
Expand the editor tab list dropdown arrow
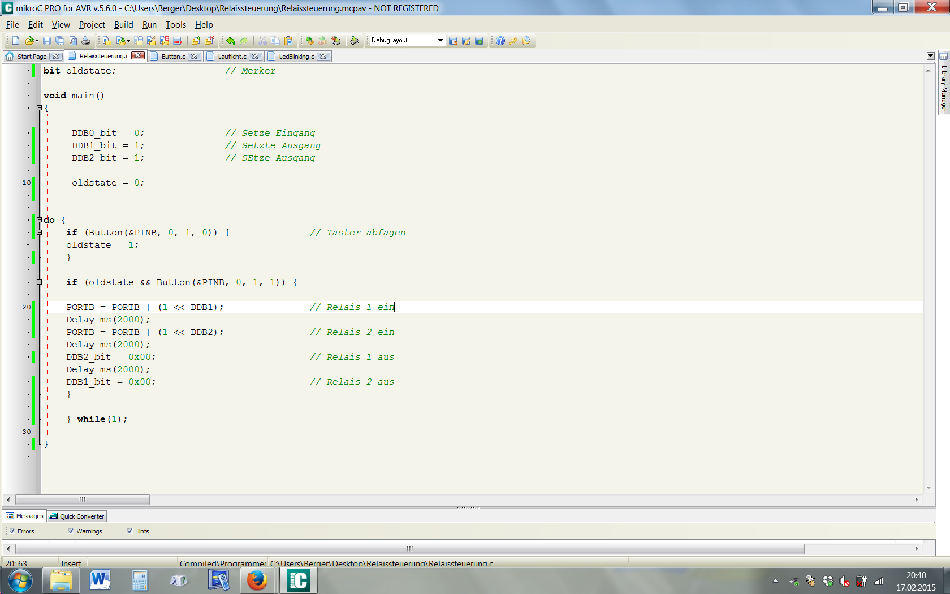(x=931, y=56)
